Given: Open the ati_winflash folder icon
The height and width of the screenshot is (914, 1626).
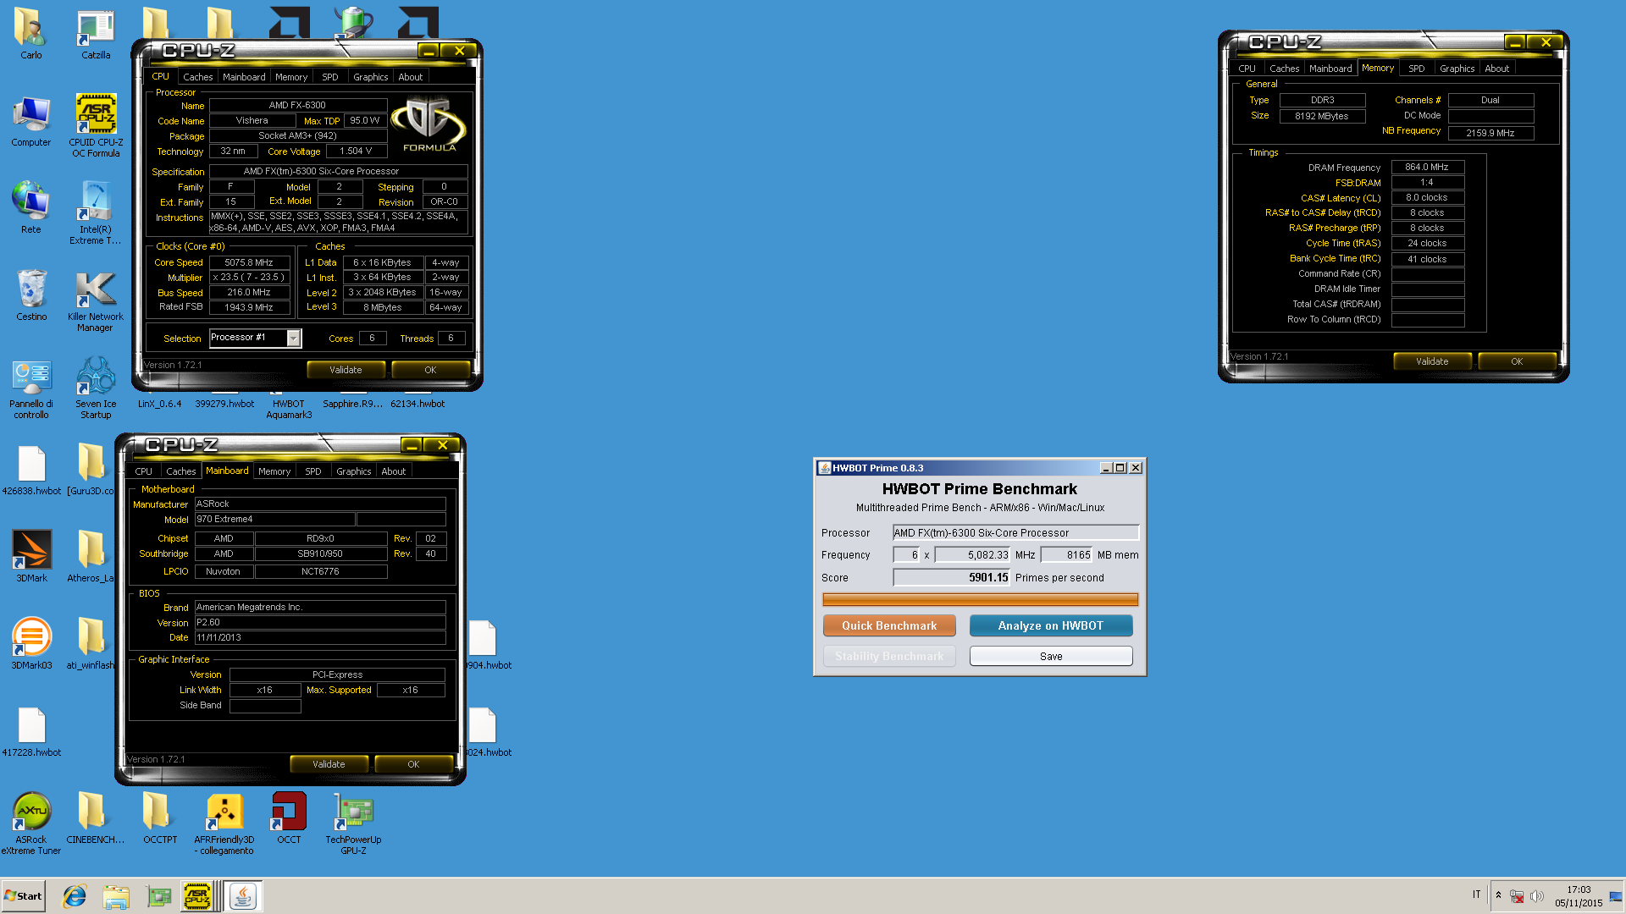Looking at the screenshot, I should click(91, 643).
